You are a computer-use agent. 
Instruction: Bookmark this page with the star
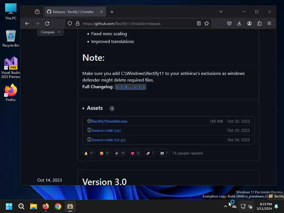[x=207, y=23]
